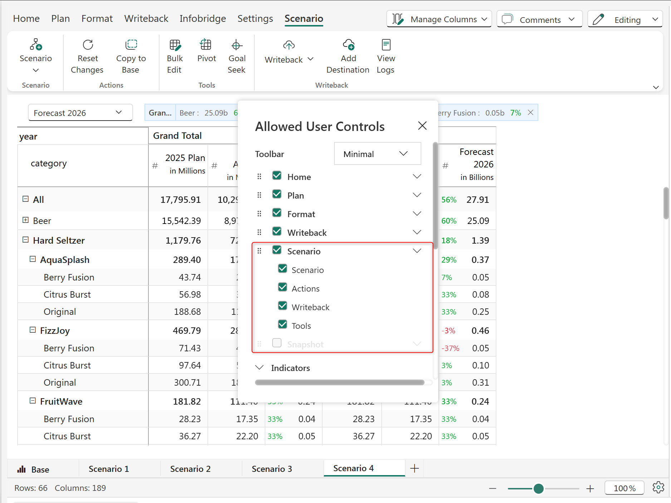The image size is (671, 503).
Task: Expand the Indicators section
Action: pyautogui.click(x=259, y=368)
